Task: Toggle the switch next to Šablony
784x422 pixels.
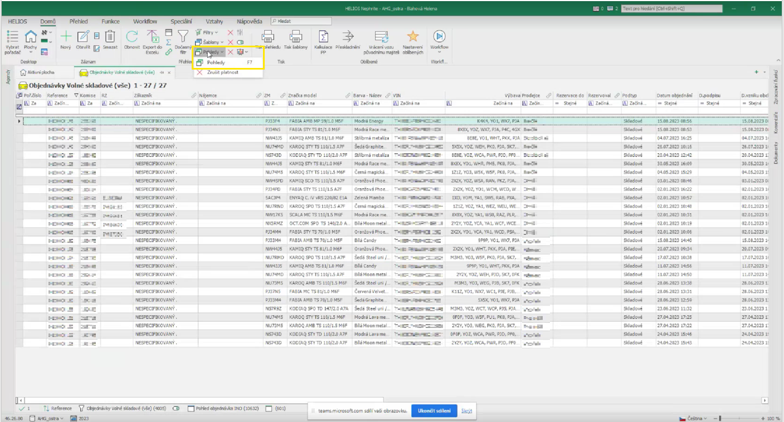Action: pos(240,42)
